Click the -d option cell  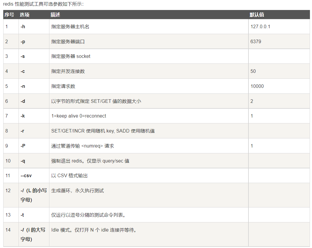[x=23, y=101]
